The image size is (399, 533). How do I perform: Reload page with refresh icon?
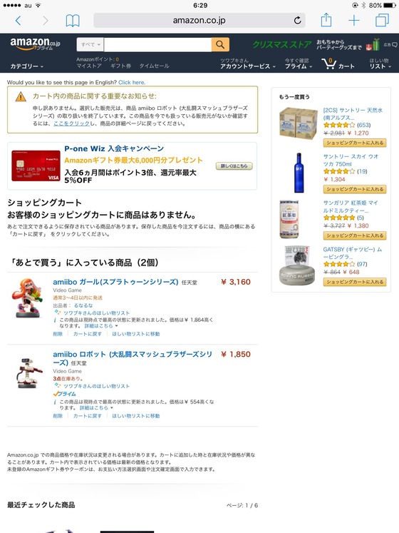(297, 21)
